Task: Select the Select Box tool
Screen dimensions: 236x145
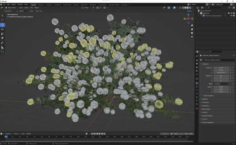Action: click(x=2, y=15)
